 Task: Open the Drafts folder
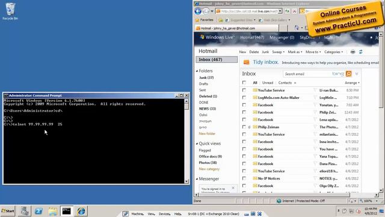coord(203,84)
